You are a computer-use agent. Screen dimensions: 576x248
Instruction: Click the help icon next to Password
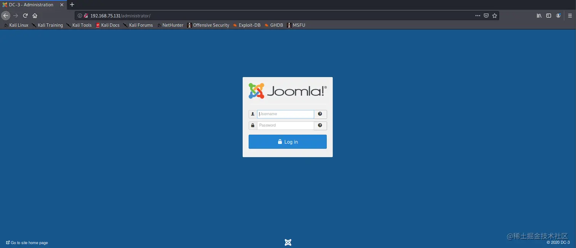320,126
